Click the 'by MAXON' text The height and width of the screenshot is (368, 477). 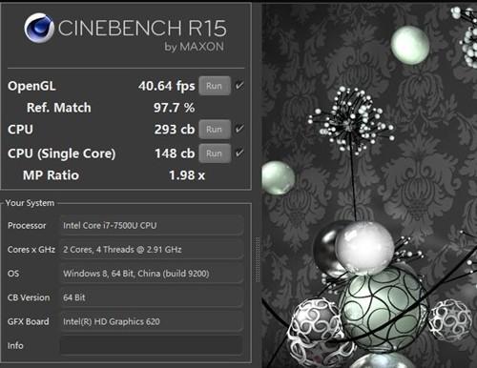click(x=195, y=47)
